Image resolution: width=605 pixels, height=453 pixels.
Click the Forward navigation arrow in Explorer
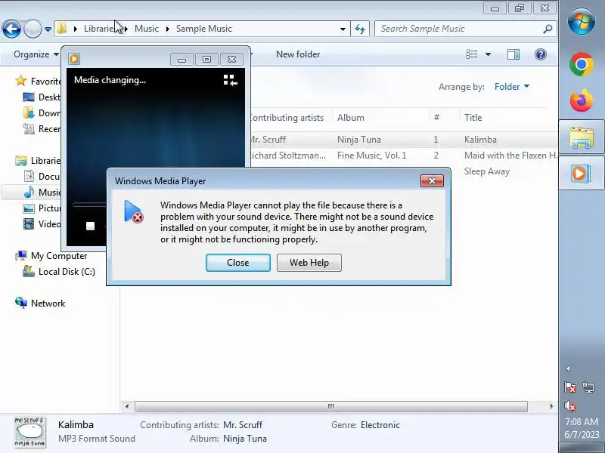[x=33, y=29]
